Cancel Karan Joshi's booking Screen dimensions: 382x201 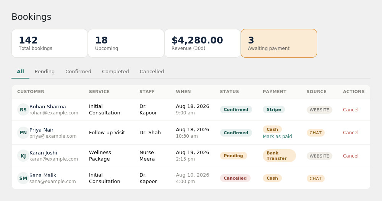pos(351,156)
